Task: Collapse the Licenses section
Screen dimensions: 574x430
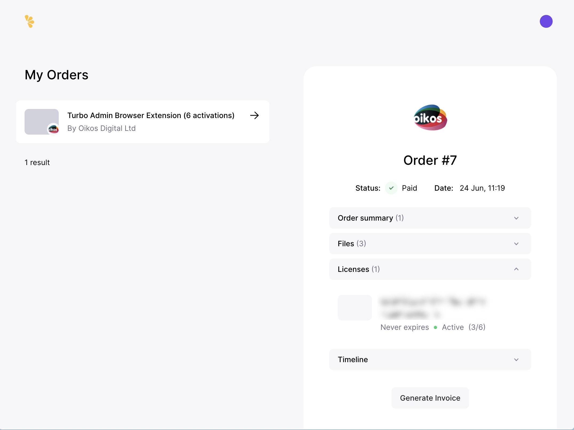Action: (x=430, y=269)
